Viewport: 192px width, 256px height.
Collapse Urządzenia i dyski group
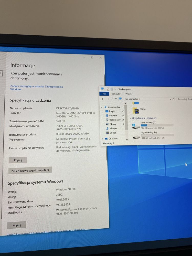coord(130,118)
